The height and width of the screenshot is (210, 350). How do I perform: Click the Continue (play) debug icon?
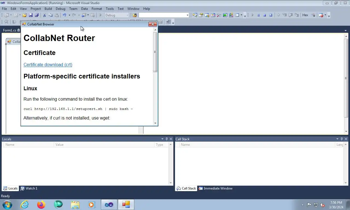pos(252,15)
